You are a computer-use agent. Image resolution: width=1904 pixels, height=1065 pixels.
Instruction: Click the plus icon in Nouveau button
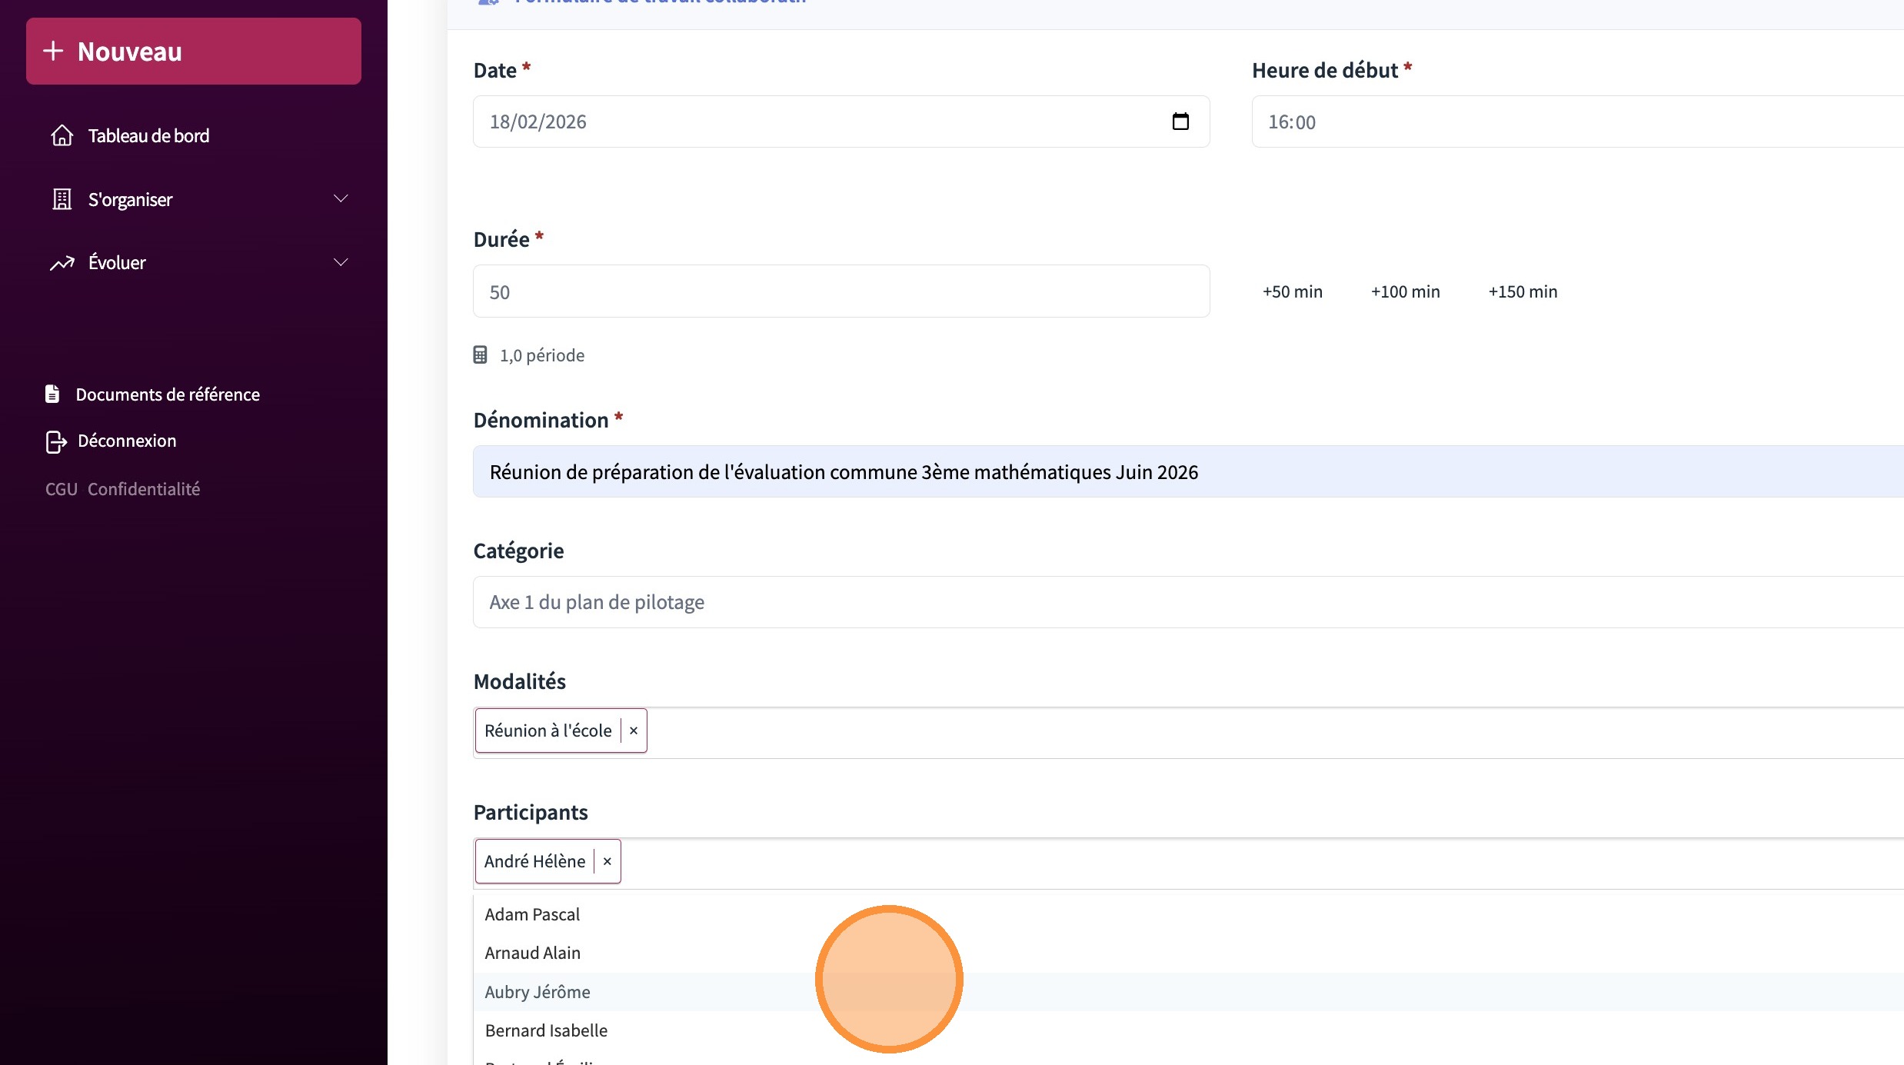click(x=53, y=51)
